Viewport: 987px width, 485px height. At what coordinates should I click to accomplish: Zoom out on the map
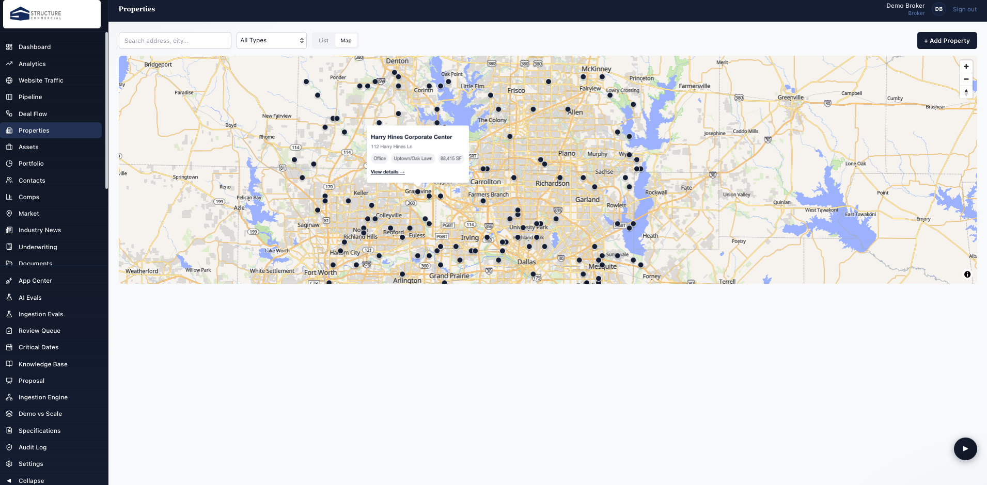coord(966,79)
